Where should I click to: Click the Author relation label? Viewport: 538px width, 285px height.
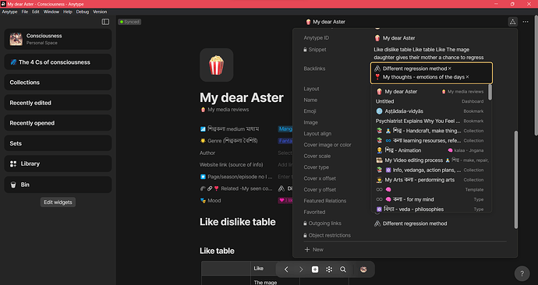point(207,153)
